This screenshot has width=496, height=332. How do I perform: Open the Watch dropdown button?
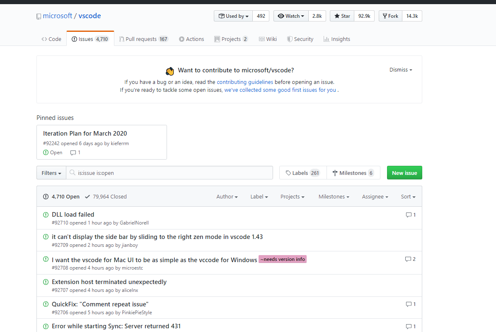(x=291, y=16)
